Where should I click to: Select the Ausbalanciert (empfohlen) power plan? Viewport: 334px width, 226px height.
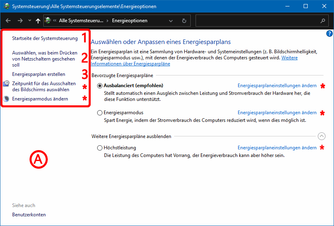(x=100, y=86)
